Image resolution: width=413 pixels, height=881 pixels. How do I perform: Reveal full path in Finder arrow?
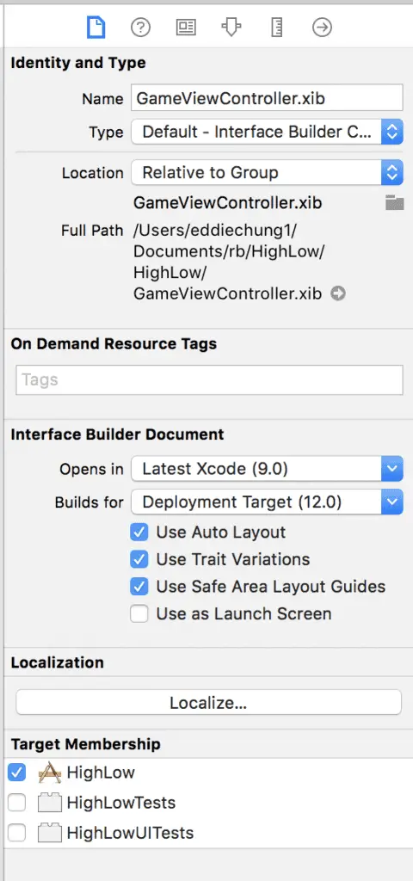click(337, 294)
